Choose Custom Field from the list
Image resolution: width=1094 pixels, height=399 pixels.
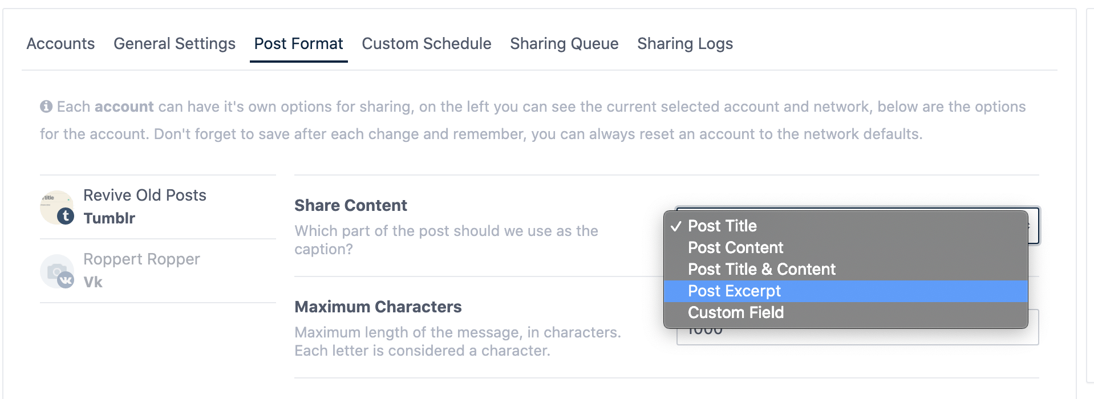(x=735, y=313)
